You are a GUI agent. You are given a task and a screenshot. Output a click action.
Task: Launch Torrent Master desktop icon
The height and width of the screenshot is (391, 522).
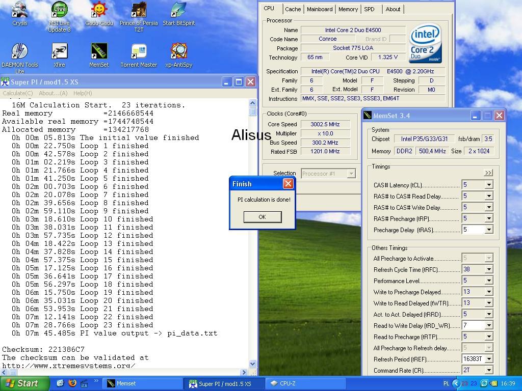click(x=139, y=55)
